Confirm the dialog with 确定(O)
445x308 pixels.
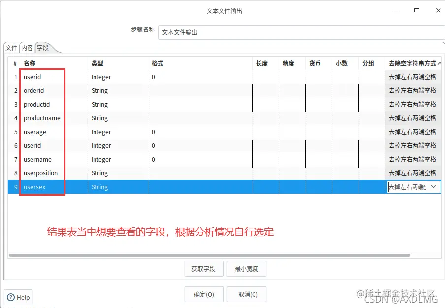(x=204, y=294)
